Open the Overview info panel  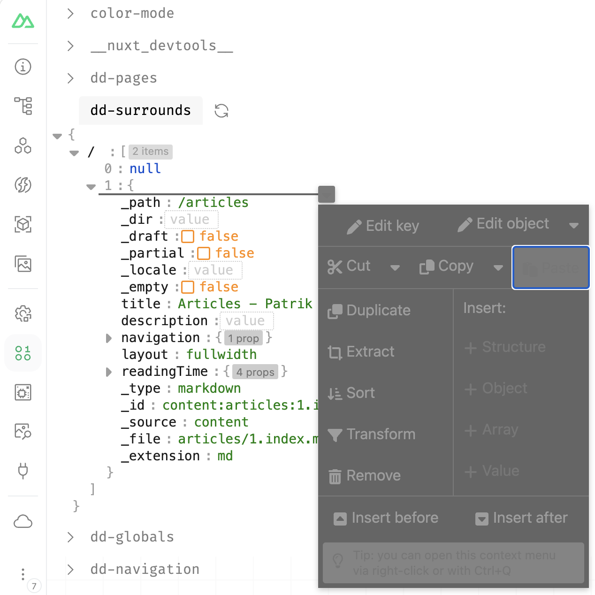23,67
